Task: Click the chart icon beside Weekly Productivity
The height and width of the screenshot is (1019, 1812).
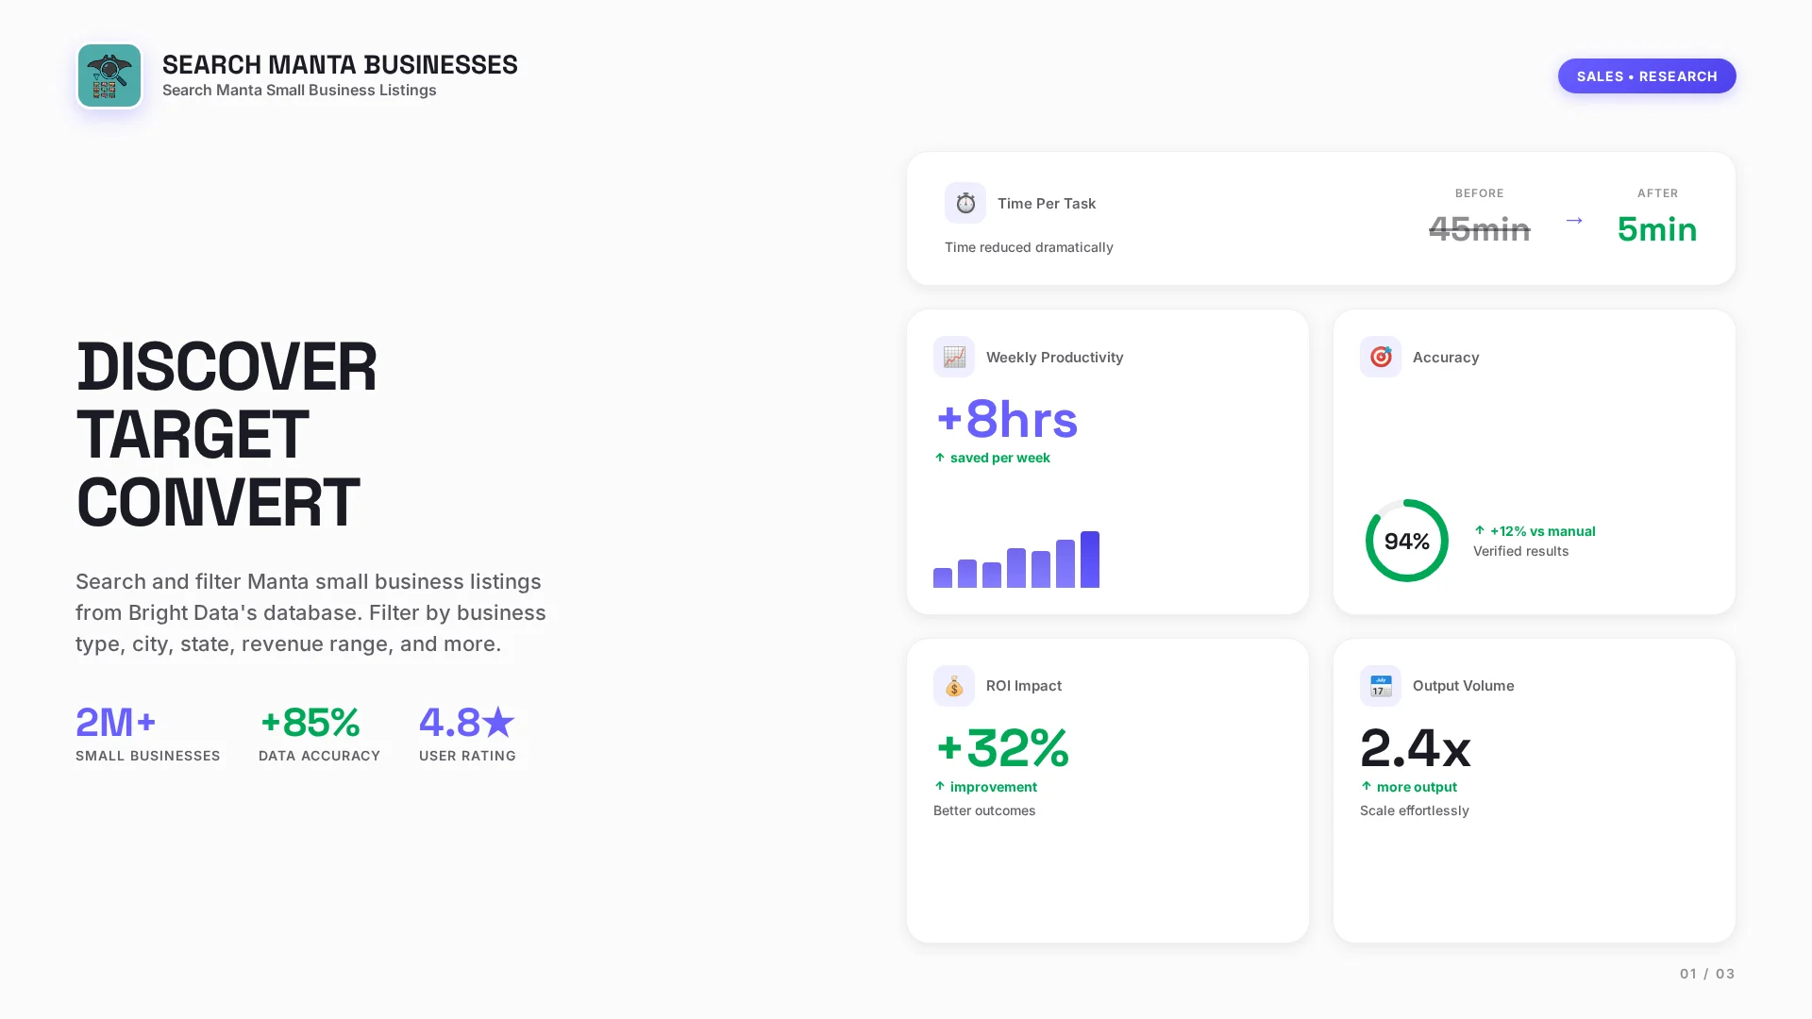Action: tap(953, 357)
